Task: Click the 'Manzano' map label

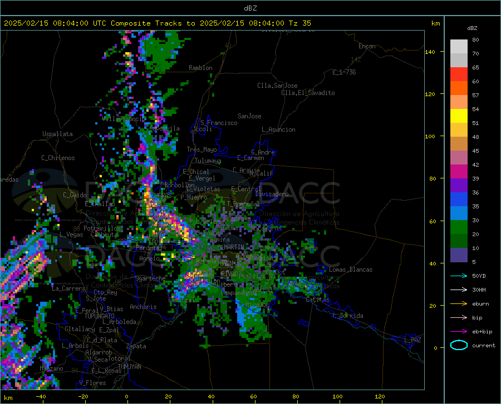Action: [x=51, y=368]
